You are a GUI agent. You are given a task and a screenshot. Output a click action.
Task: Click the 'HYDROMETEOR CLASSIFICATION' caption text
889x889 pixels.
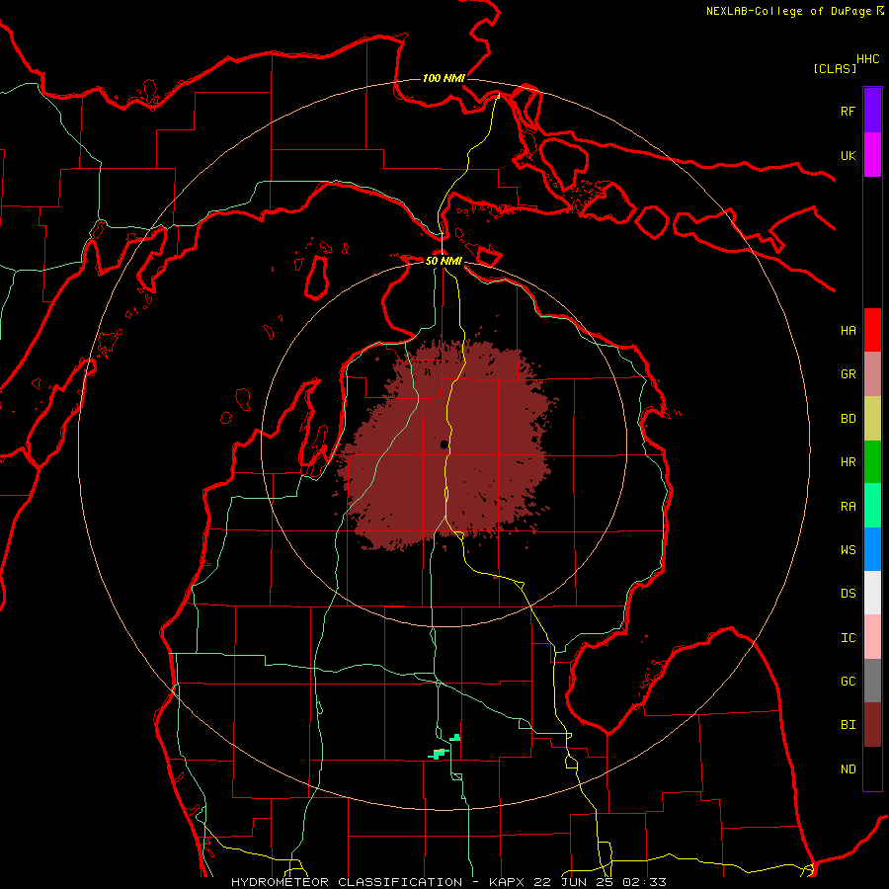coord(347,882)
